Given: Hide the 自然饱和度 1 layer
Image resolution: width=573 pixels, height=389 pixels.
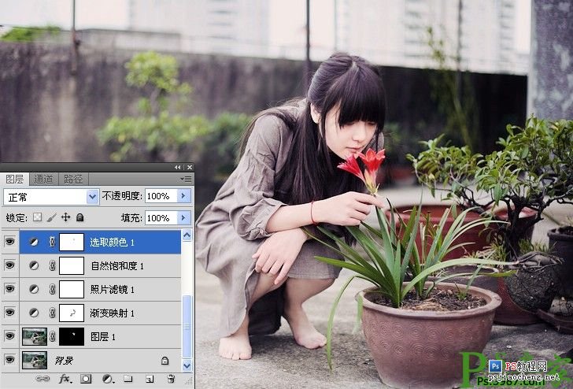Looking at the screenshot, I should [10, 265].
